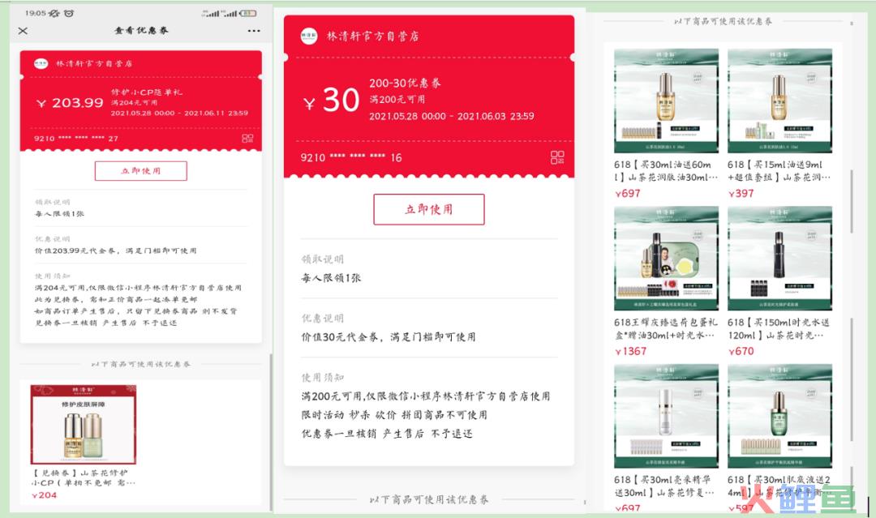Image resolution: width=876 pixels, height=518 pixels.
Task: Tap the store logo on the ¥30 coupon
Action: click(x=309, y=36)
